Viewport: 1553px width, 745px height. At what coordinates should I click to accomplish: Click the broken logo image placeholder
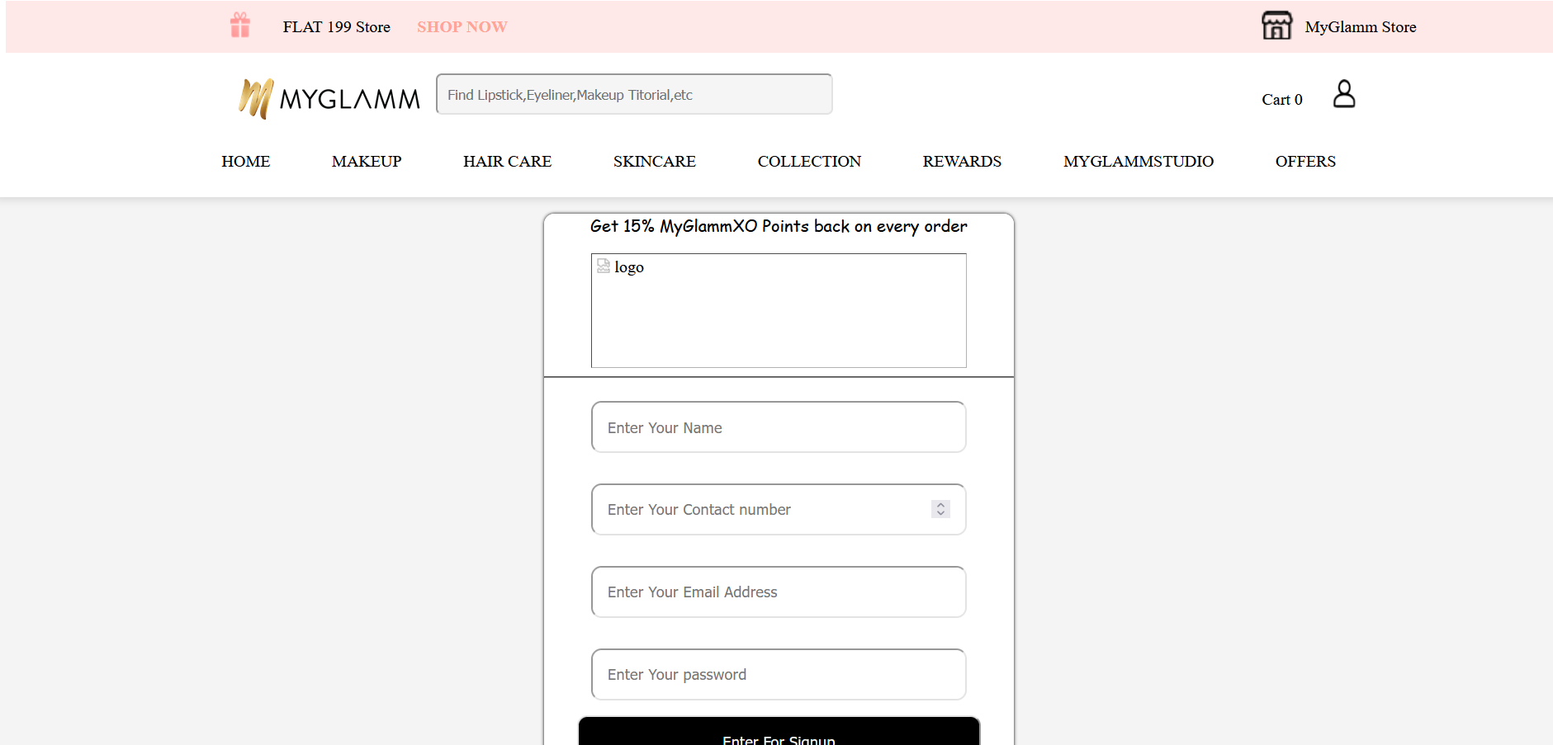click(x=604, y=266)
